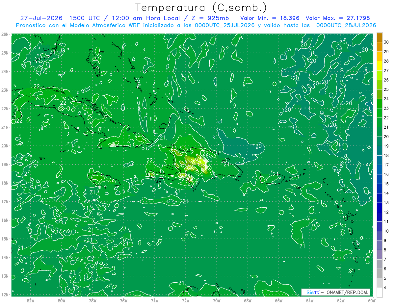Click the '15N' latitude axis label

tap(5, 239)
